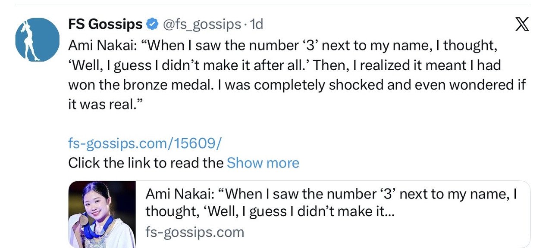This screenshot has height=248, width=552.
Task: Click the medal in the card photo
Action: (x=83, y=220)
